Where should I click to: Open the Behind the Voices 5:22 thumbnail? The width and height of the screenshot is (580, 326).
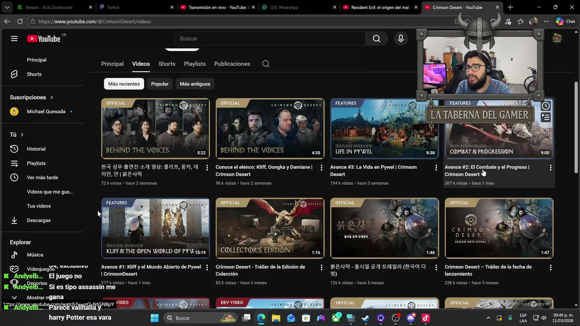155,129
